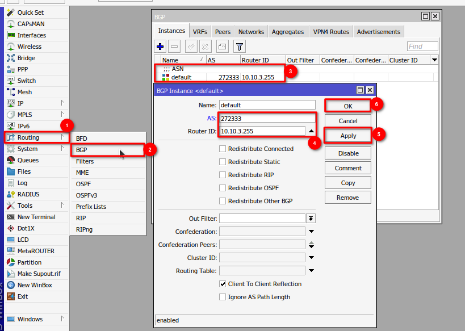Click the blue plus Add button

click(160, 47)
